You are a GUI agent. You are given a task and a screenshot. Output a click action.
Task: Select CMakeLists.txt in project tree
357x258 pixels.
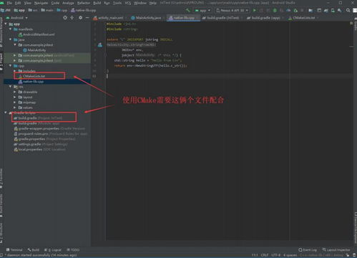34,76
